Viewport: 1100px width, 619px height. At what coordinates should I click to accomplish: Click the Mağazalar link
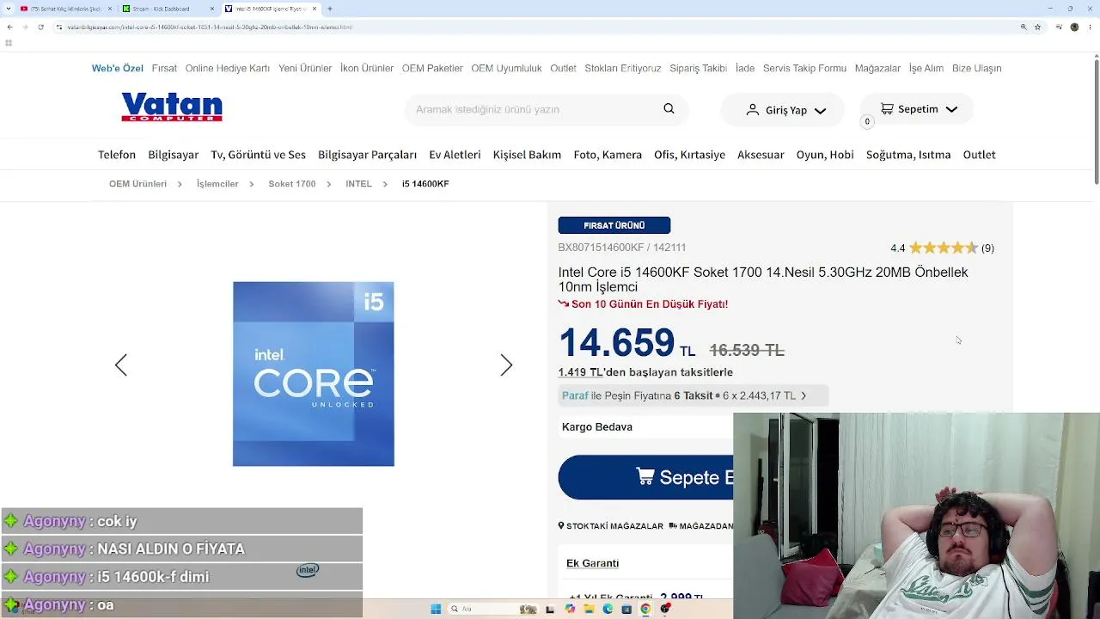(877, 68)
